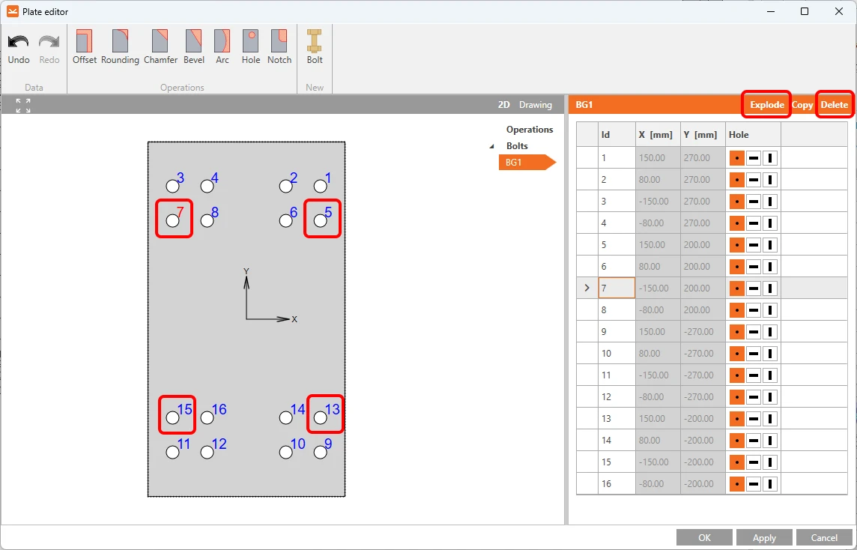857x550 pixels.
Task: Set horizontal slot for bolt 7
Action: point(753,288)
